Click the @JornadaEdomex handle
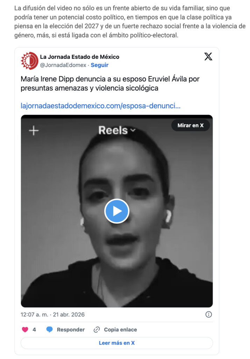 (63, 65)
